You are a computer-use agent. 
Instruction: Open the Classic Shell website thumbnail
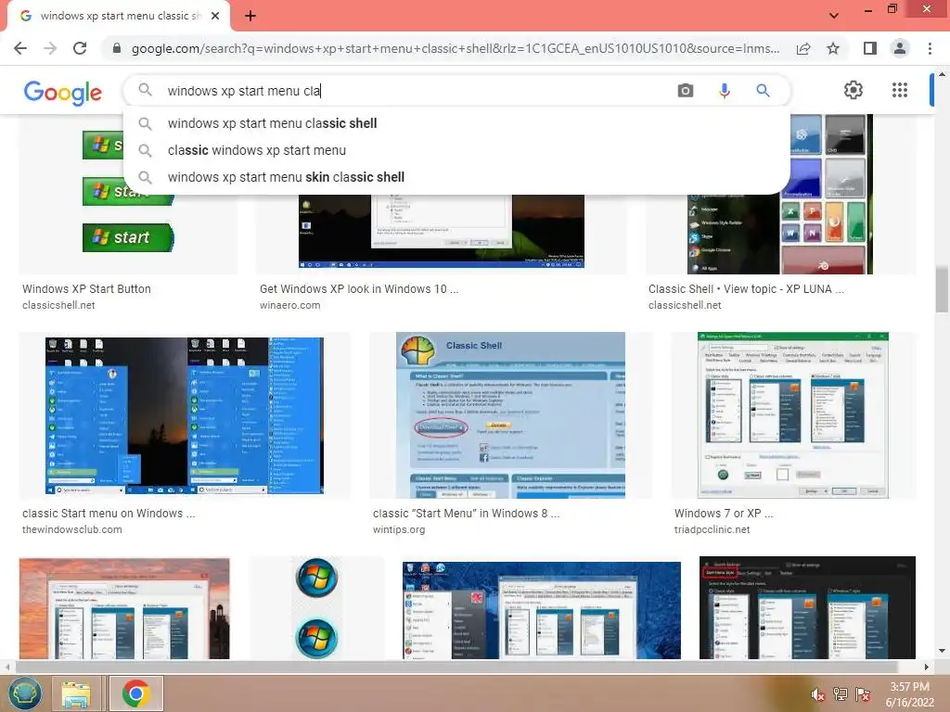[511, 415]
